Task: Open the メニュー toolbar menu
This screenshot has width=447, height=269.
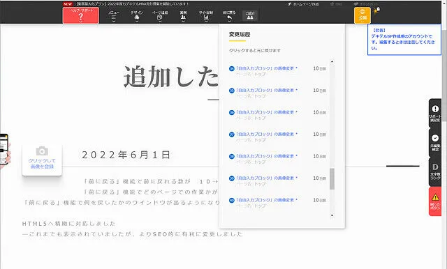Action: click(114, 15)
